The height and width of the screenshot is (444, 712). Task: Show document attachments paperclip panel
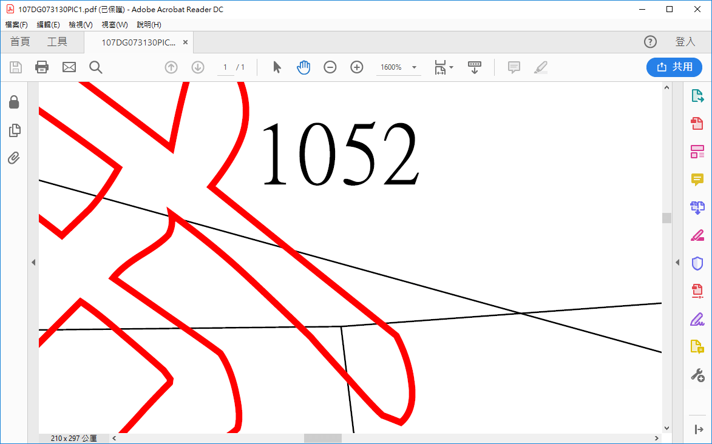tap(13, 158)
